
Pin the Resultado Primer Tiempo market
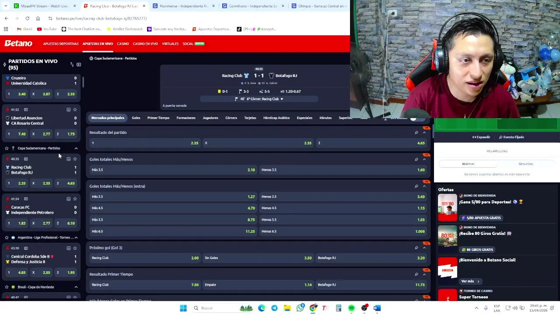(416, 274)
